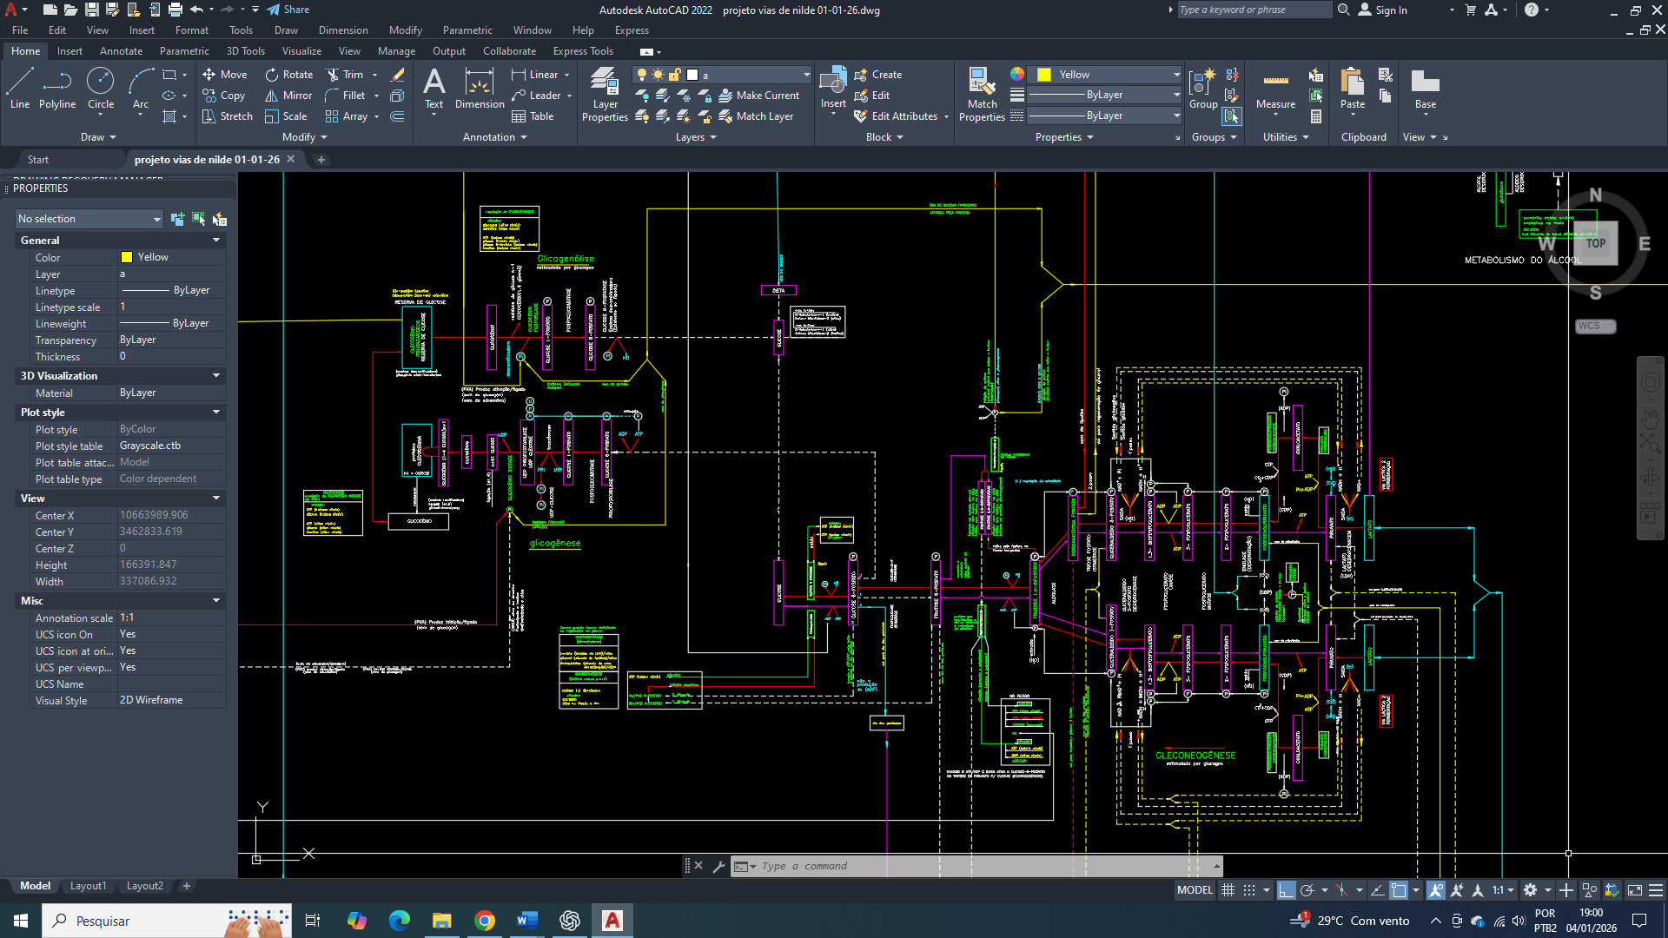The image size is (1668, 938).
Task: Open the No selection dropdown
Action: click(x=89, y=219)
